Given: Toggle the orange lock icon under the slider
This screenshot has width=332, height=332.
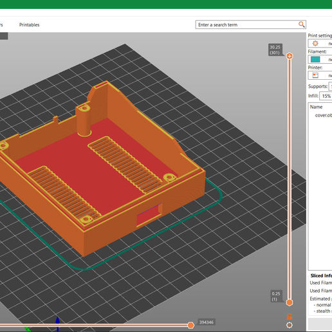Looking at the screenshot, I should (x=290, y=317).
